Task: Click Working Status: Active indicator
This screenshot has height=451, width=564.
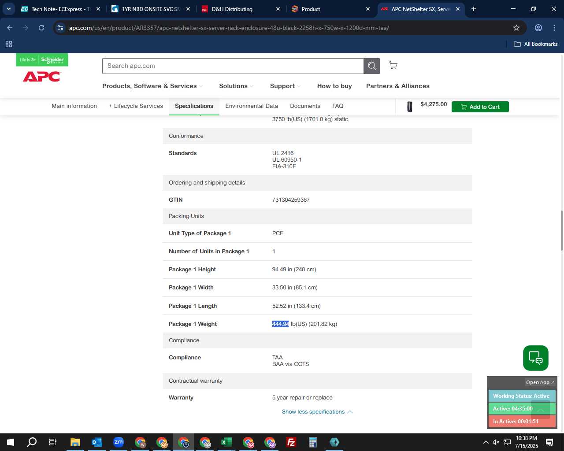Action: pos(522,396)
